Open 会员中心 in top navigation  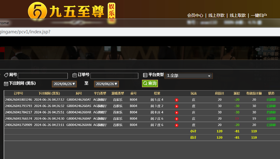(195, 15)
